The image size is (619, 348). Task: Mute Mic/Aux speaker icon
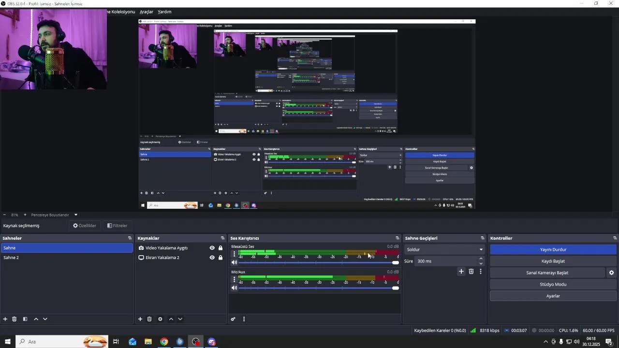click(x=235, y=288)
